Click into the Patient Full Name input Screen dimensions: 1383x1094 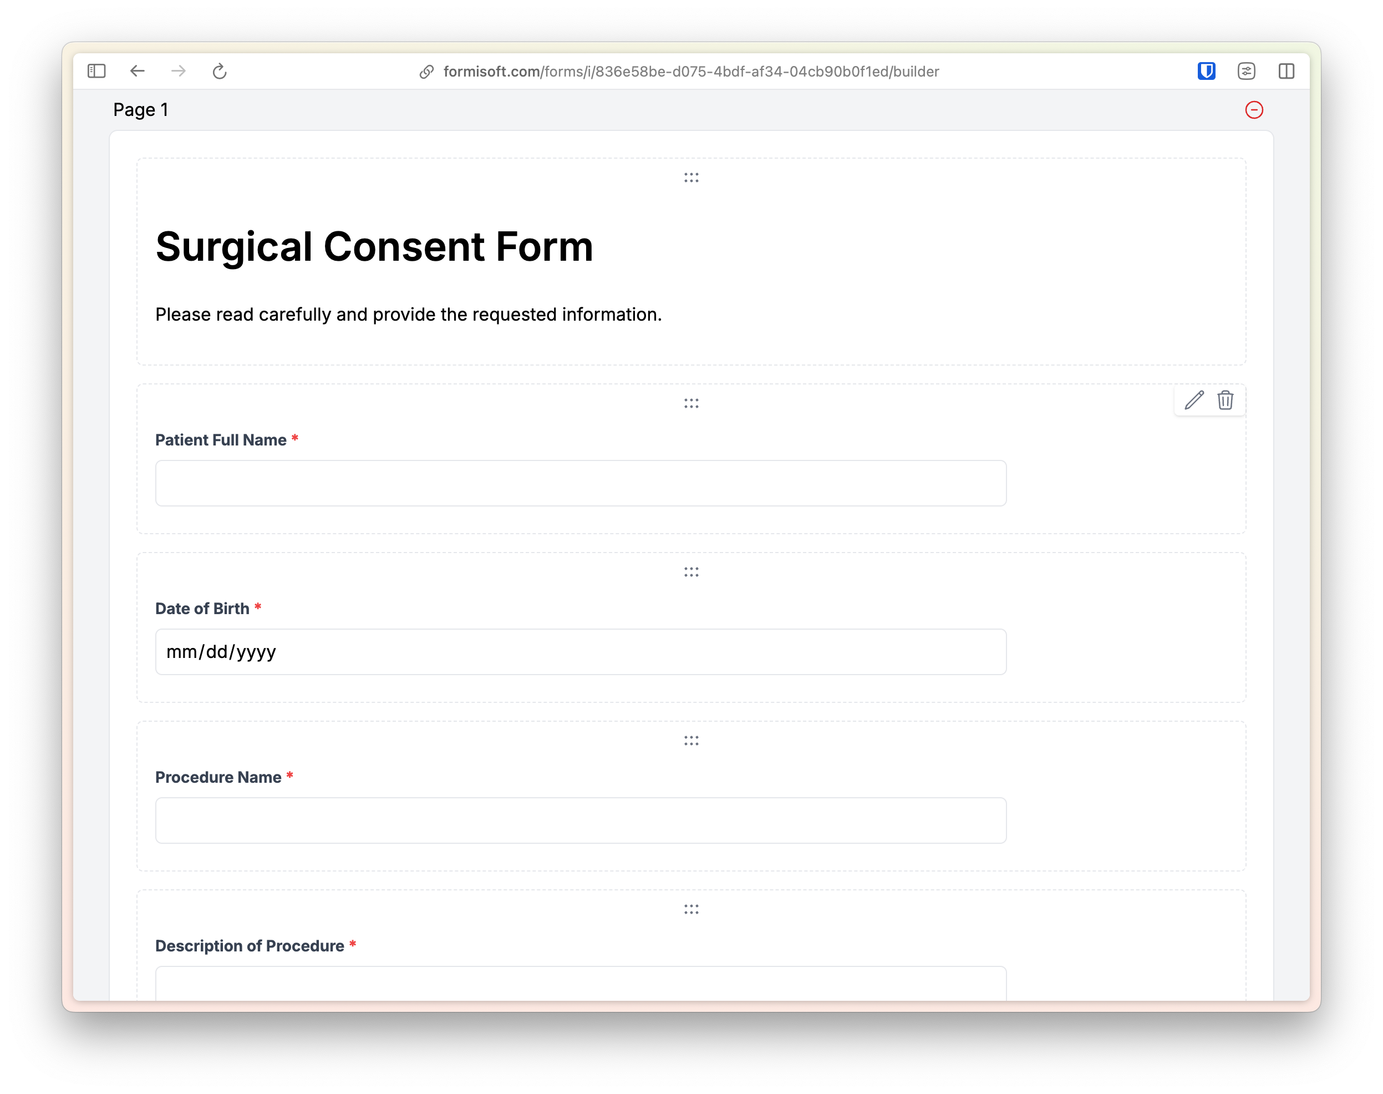tap(580, 483)
